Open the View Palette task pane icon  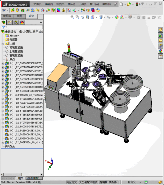point(161,46)
